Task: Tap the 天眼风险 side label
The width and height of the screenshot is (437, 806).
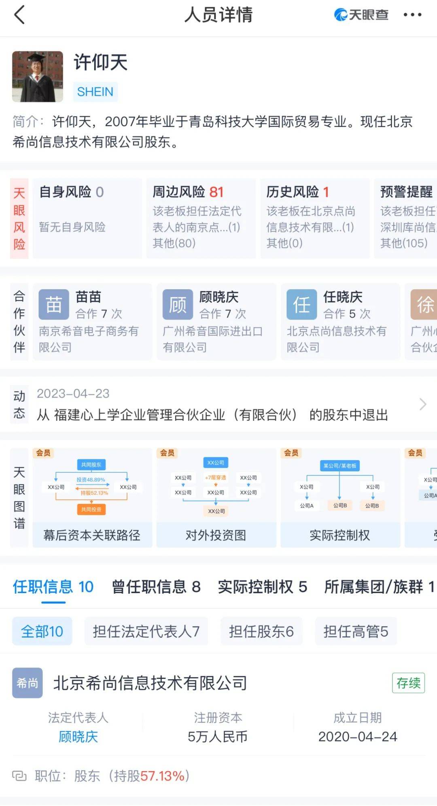Action: [x=19, y=218]
